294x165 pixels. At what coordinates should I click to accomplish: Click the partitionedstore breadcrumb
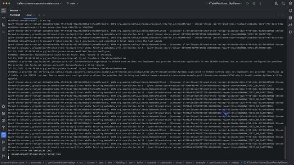(218, 163)
